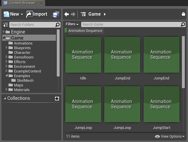Screen dimensions: 188x142
Task: Select the Game folder row
Action: pyautogui.click(x=29, y=38)
